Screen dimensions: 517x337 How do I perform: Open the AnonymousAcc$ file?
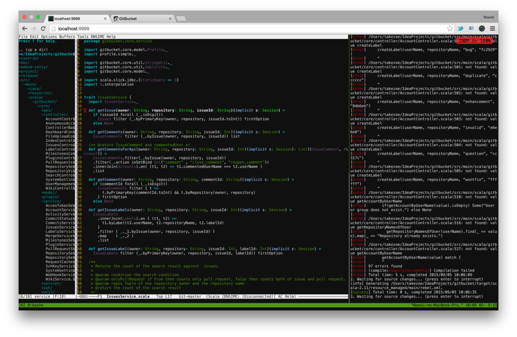tap(60, 123)
